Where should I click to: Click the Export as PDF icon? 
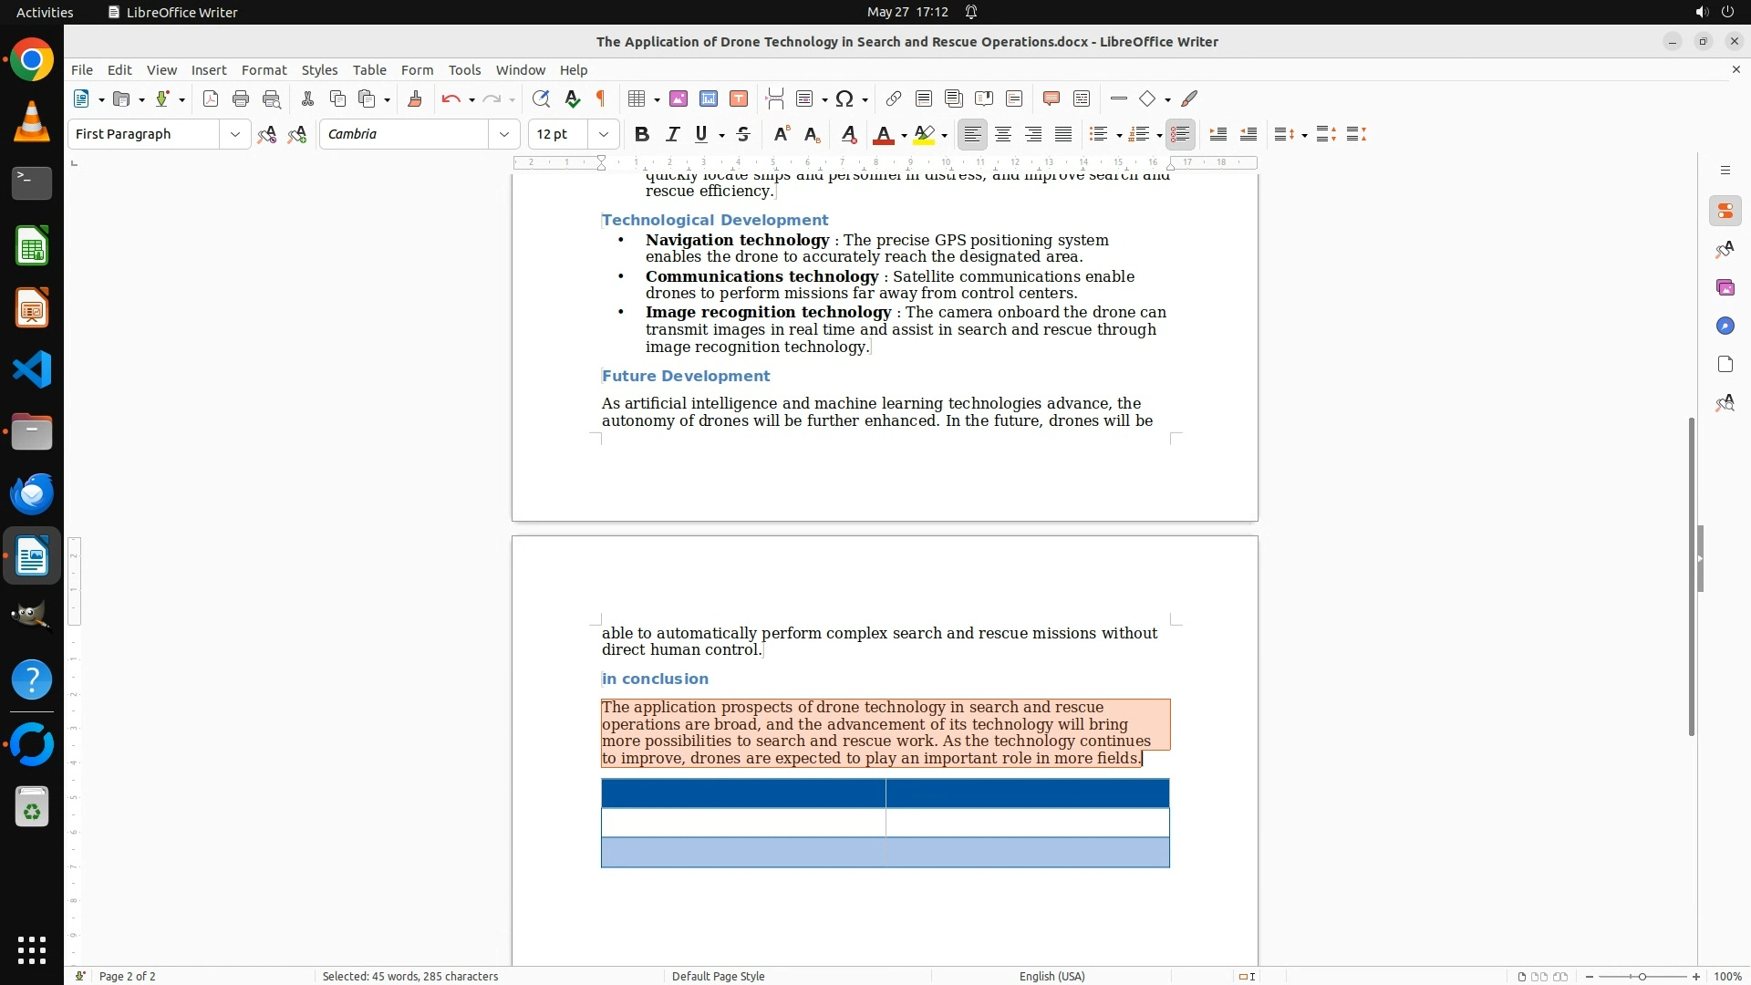[211, 98]
